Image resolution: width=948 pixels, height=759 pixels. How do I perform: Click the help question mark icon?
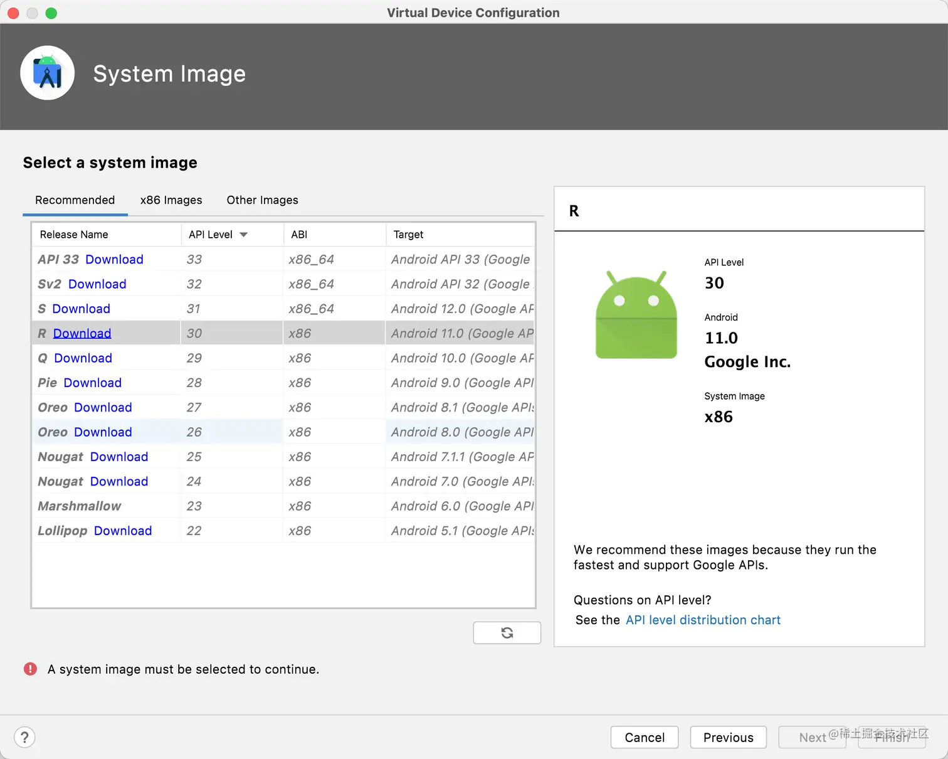pos(24,738)
